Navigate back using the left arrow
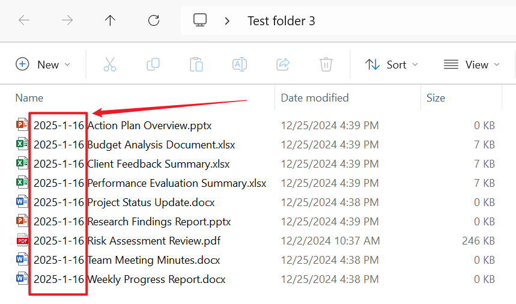This screenshot has width=516, height=304. [x=24, y=20]
